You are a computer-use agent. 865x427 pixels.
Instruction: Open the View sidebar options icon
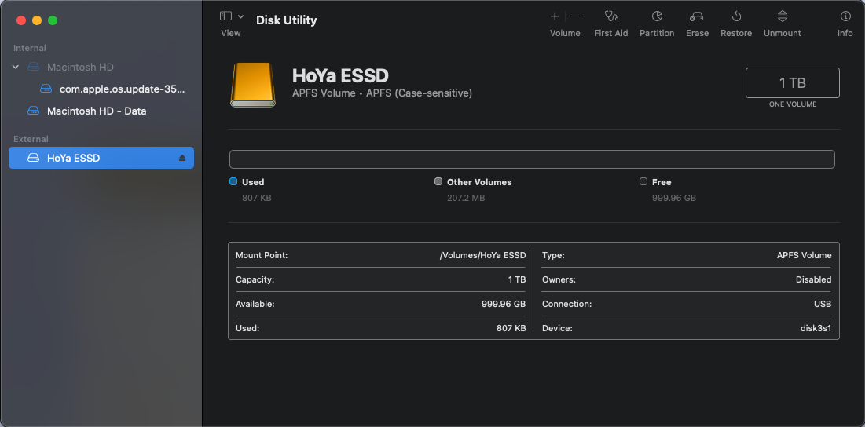point(225,16)
